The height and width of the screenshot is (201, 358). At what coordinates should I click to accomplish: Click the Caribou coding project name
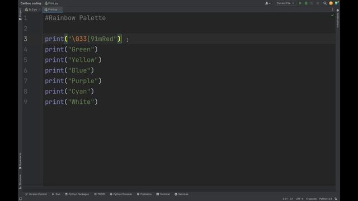pyautogui.click(x=31, y=3)
